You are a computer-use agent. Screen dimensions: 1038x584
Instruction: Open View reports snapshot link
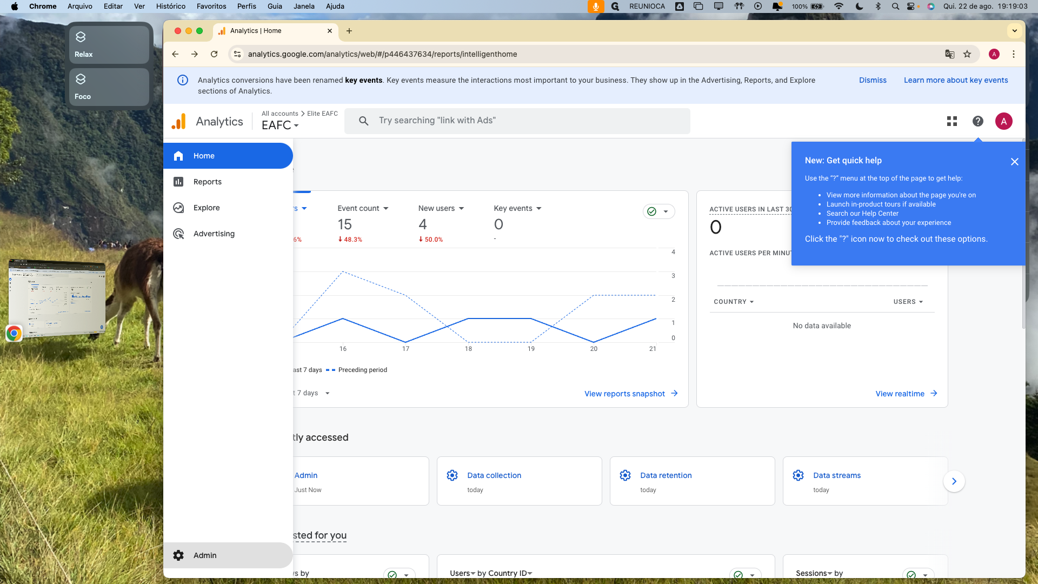point(631,394)
